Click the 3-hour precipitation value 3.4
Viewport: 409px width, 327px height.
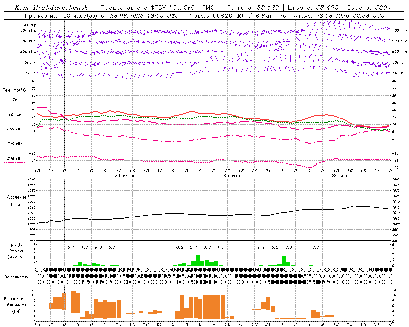193,247
